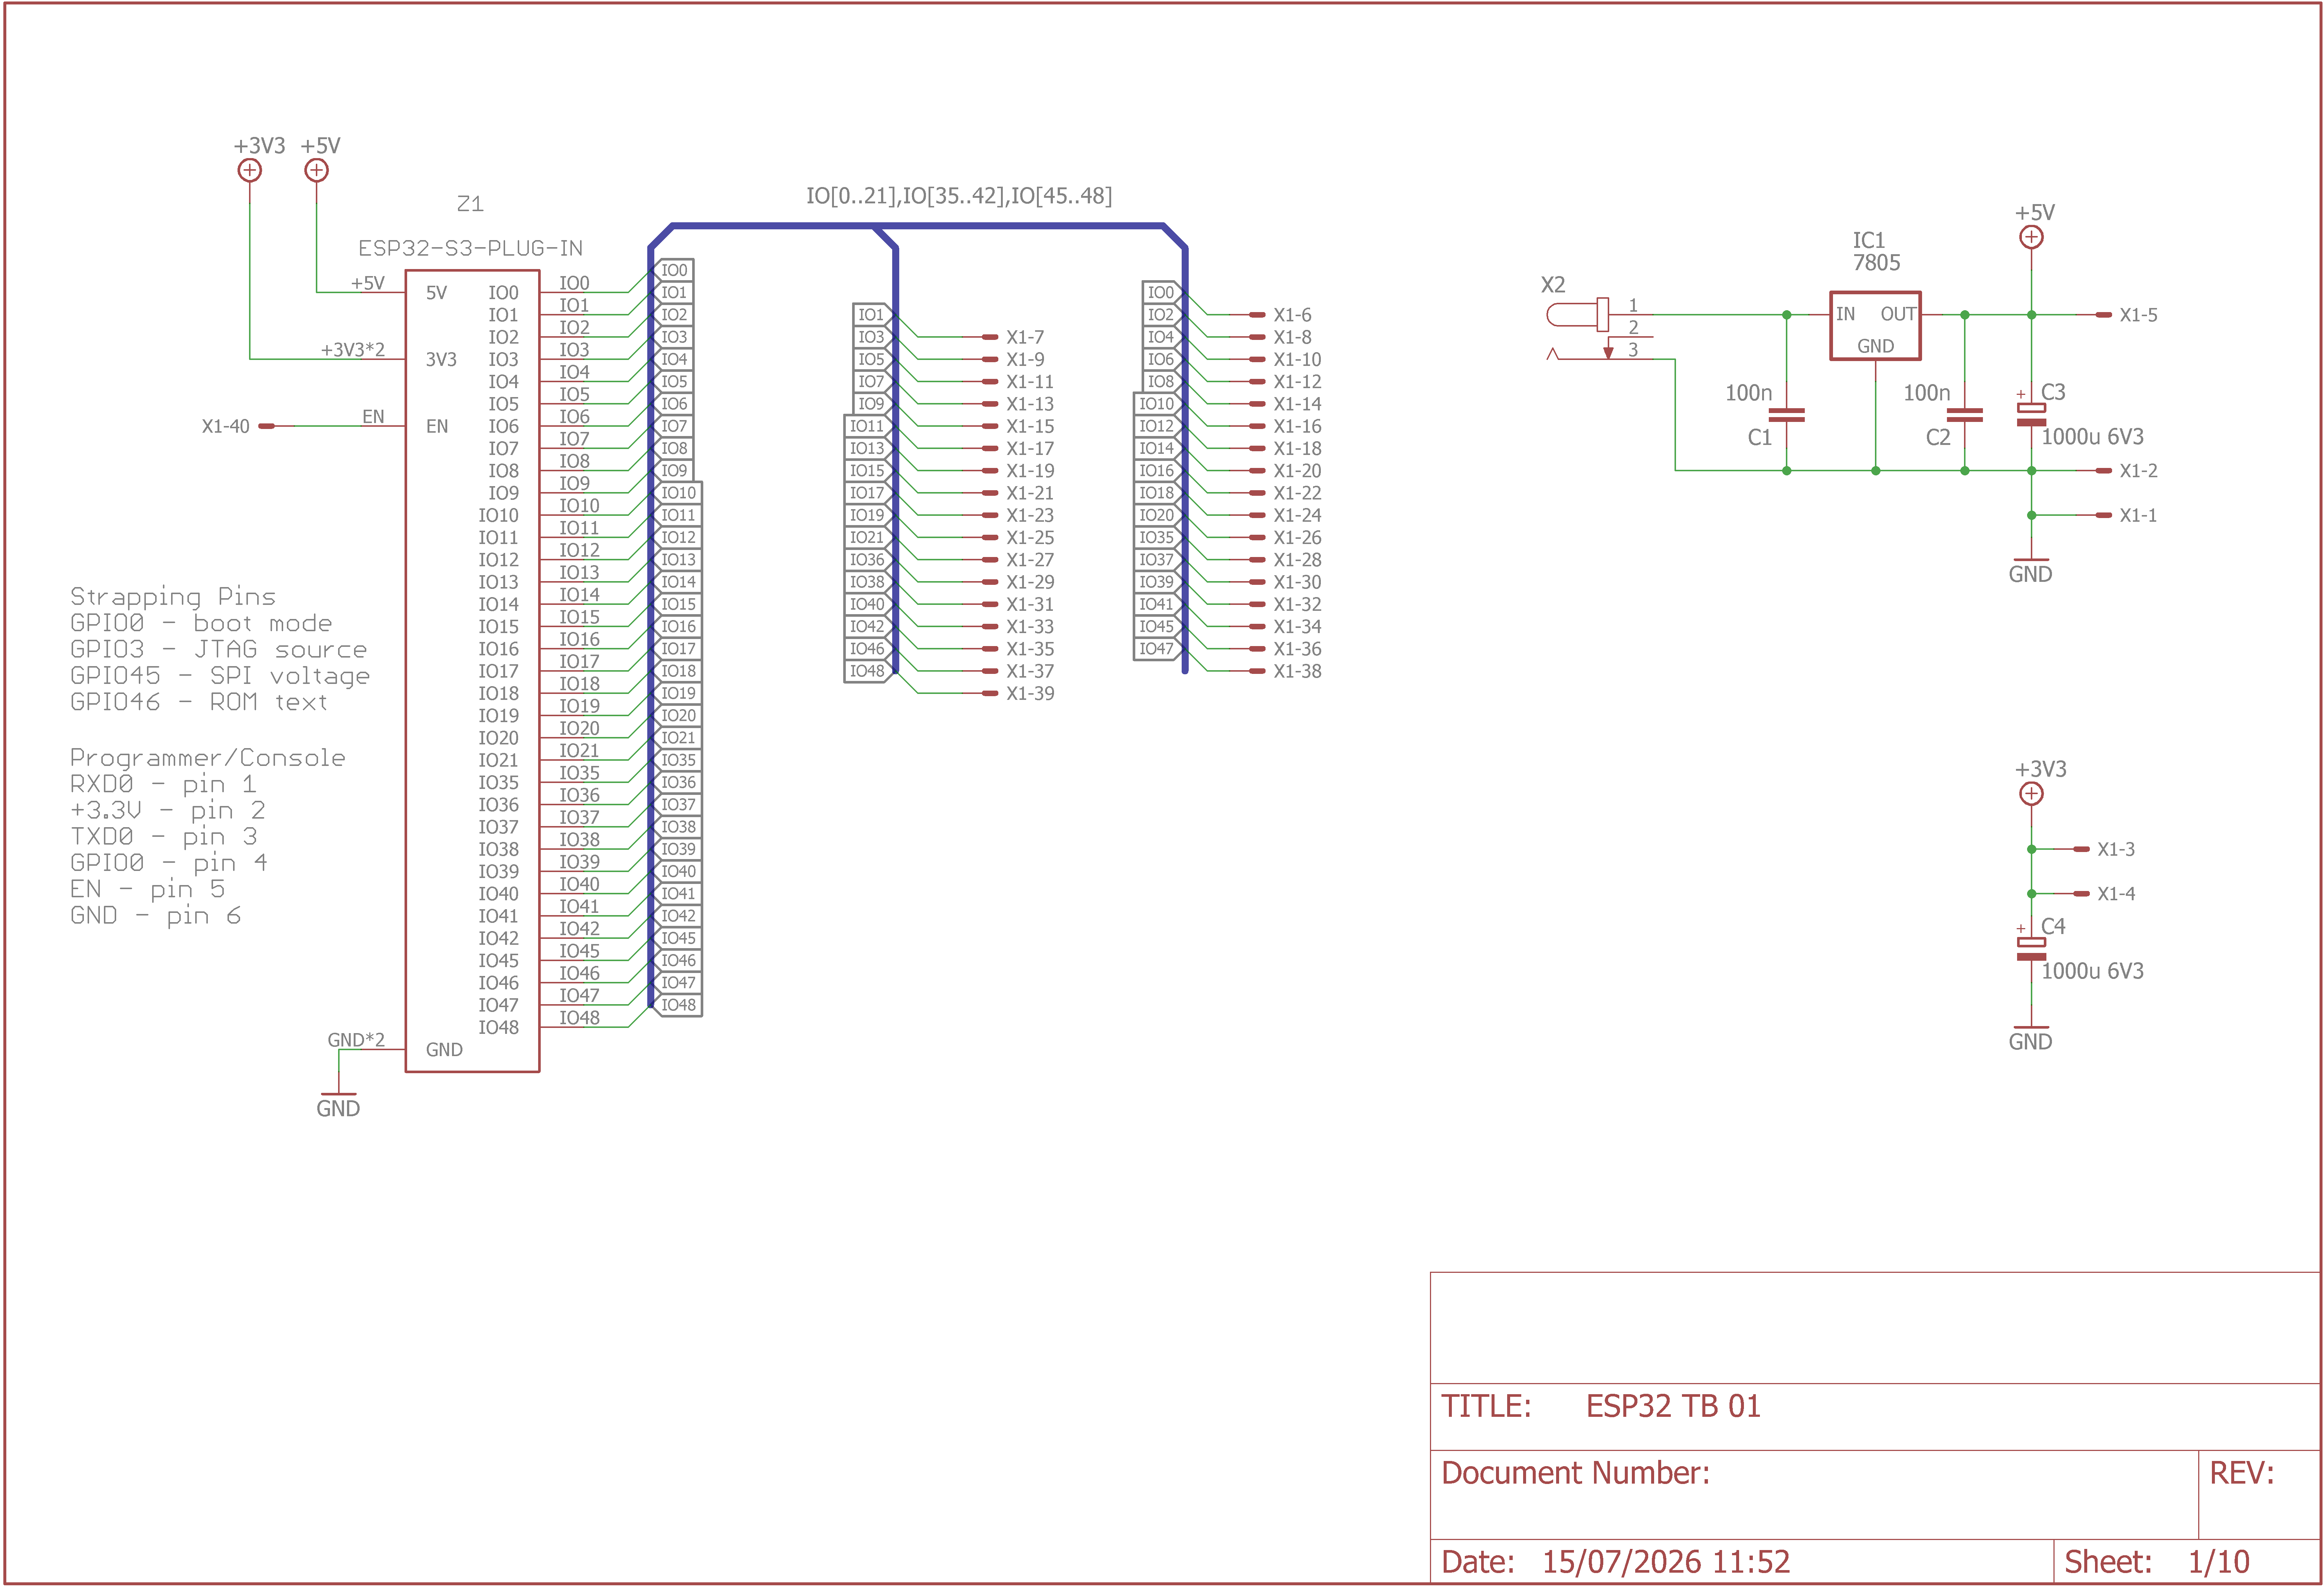Click the 'GND - pin 6' note
The height and width of the screenshot is (1589, 2324).
point(155,916)
